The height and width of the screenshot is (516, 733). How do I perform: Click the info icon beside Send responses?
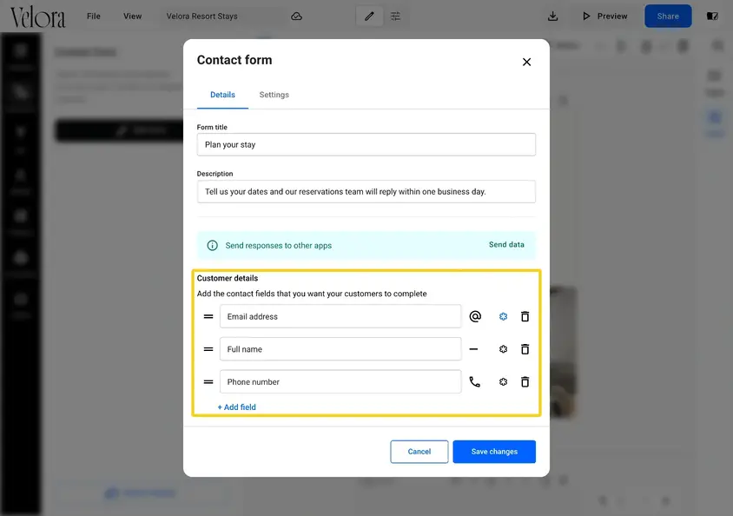click(x=212, y=245)
